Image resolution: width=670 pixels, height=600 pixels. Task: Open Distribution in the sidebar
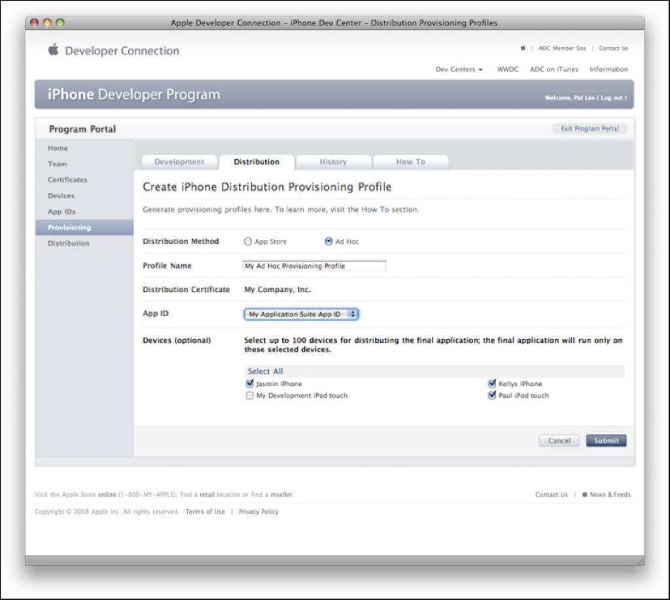point(68,243)
